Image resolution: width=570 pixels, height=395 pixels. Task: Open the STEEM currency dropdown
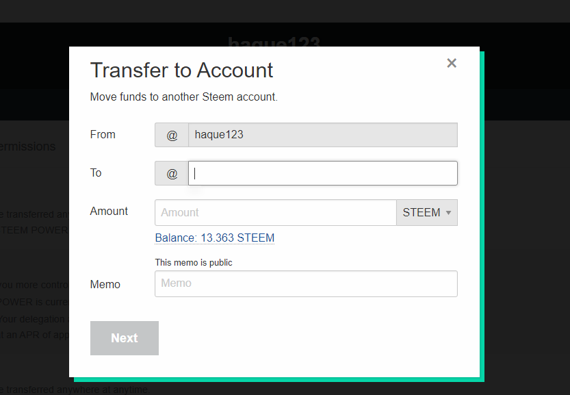(x=427, y=212)
